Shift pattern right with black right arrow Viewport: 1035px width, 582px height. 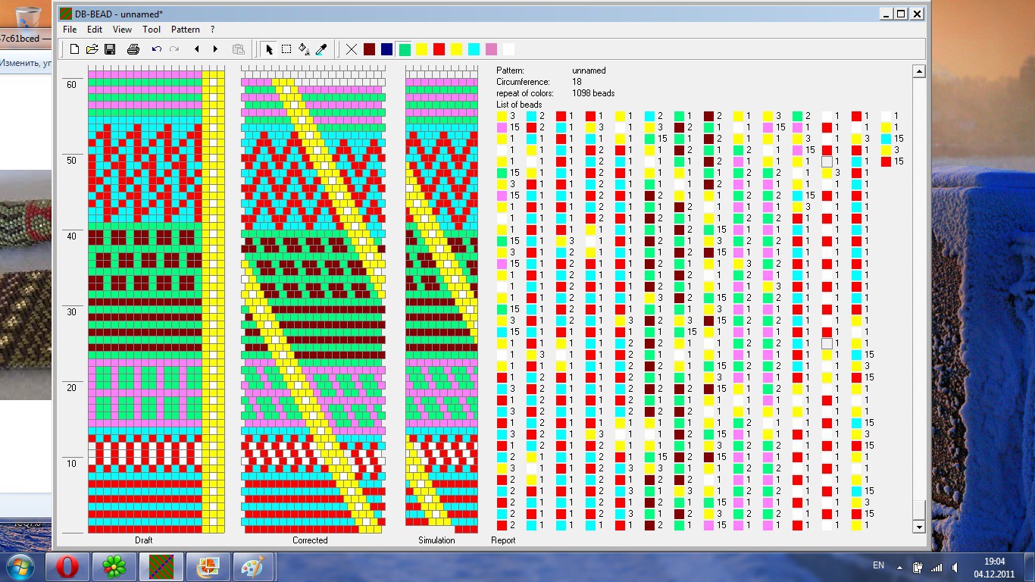pyautogui.click(x=215, y=49)
